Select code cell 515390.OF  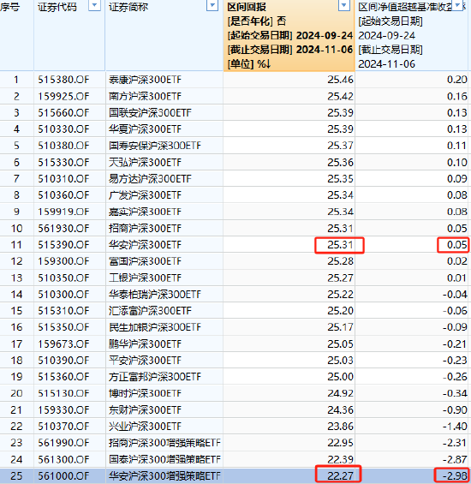pyautogui.click(x=63, y=245)
